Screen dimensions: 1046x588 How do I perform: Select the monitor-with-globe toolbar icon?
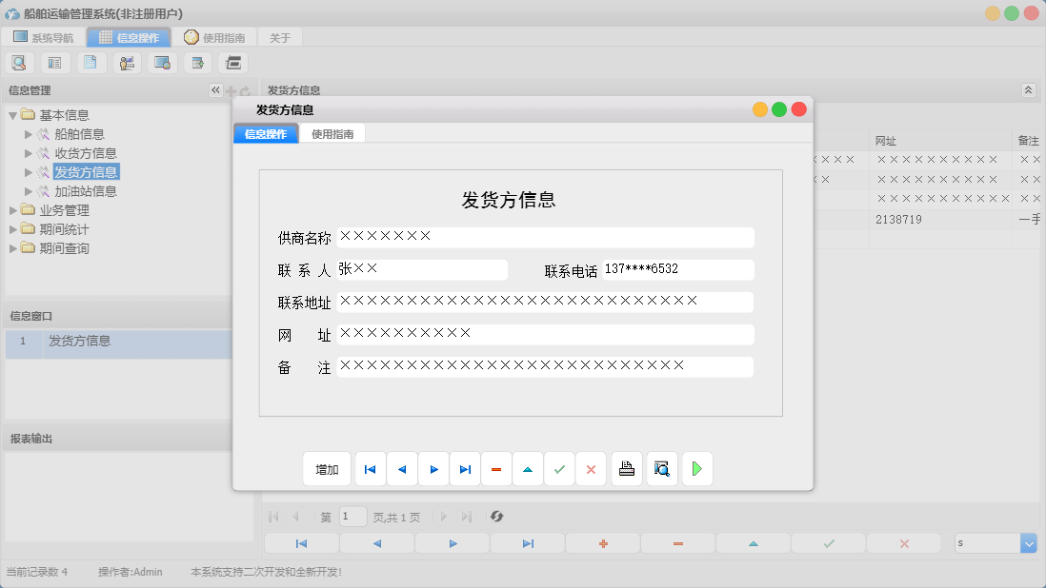click(162, 62)
